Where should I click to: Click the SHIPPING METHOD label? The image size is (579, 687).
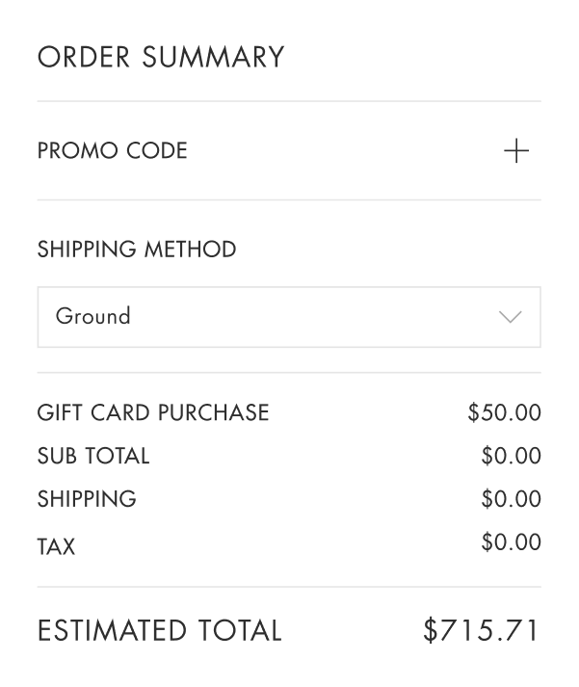click(x=136, y=250)
